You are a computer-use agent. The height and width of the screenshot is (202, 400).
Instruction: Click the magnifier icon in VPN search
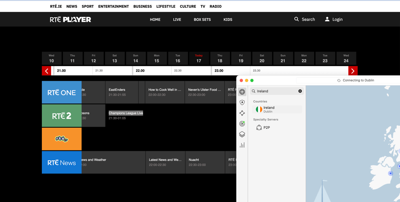coord(254,91)
